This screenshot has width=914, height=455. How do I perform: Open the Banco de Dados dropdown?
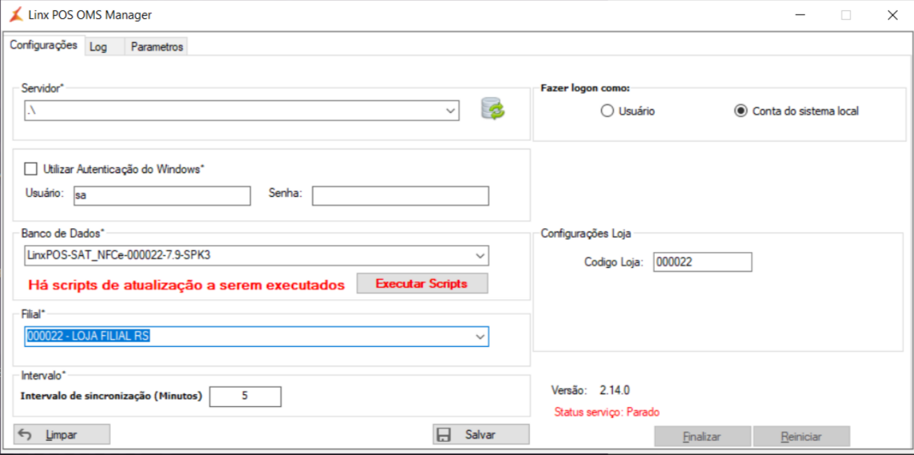480,255
